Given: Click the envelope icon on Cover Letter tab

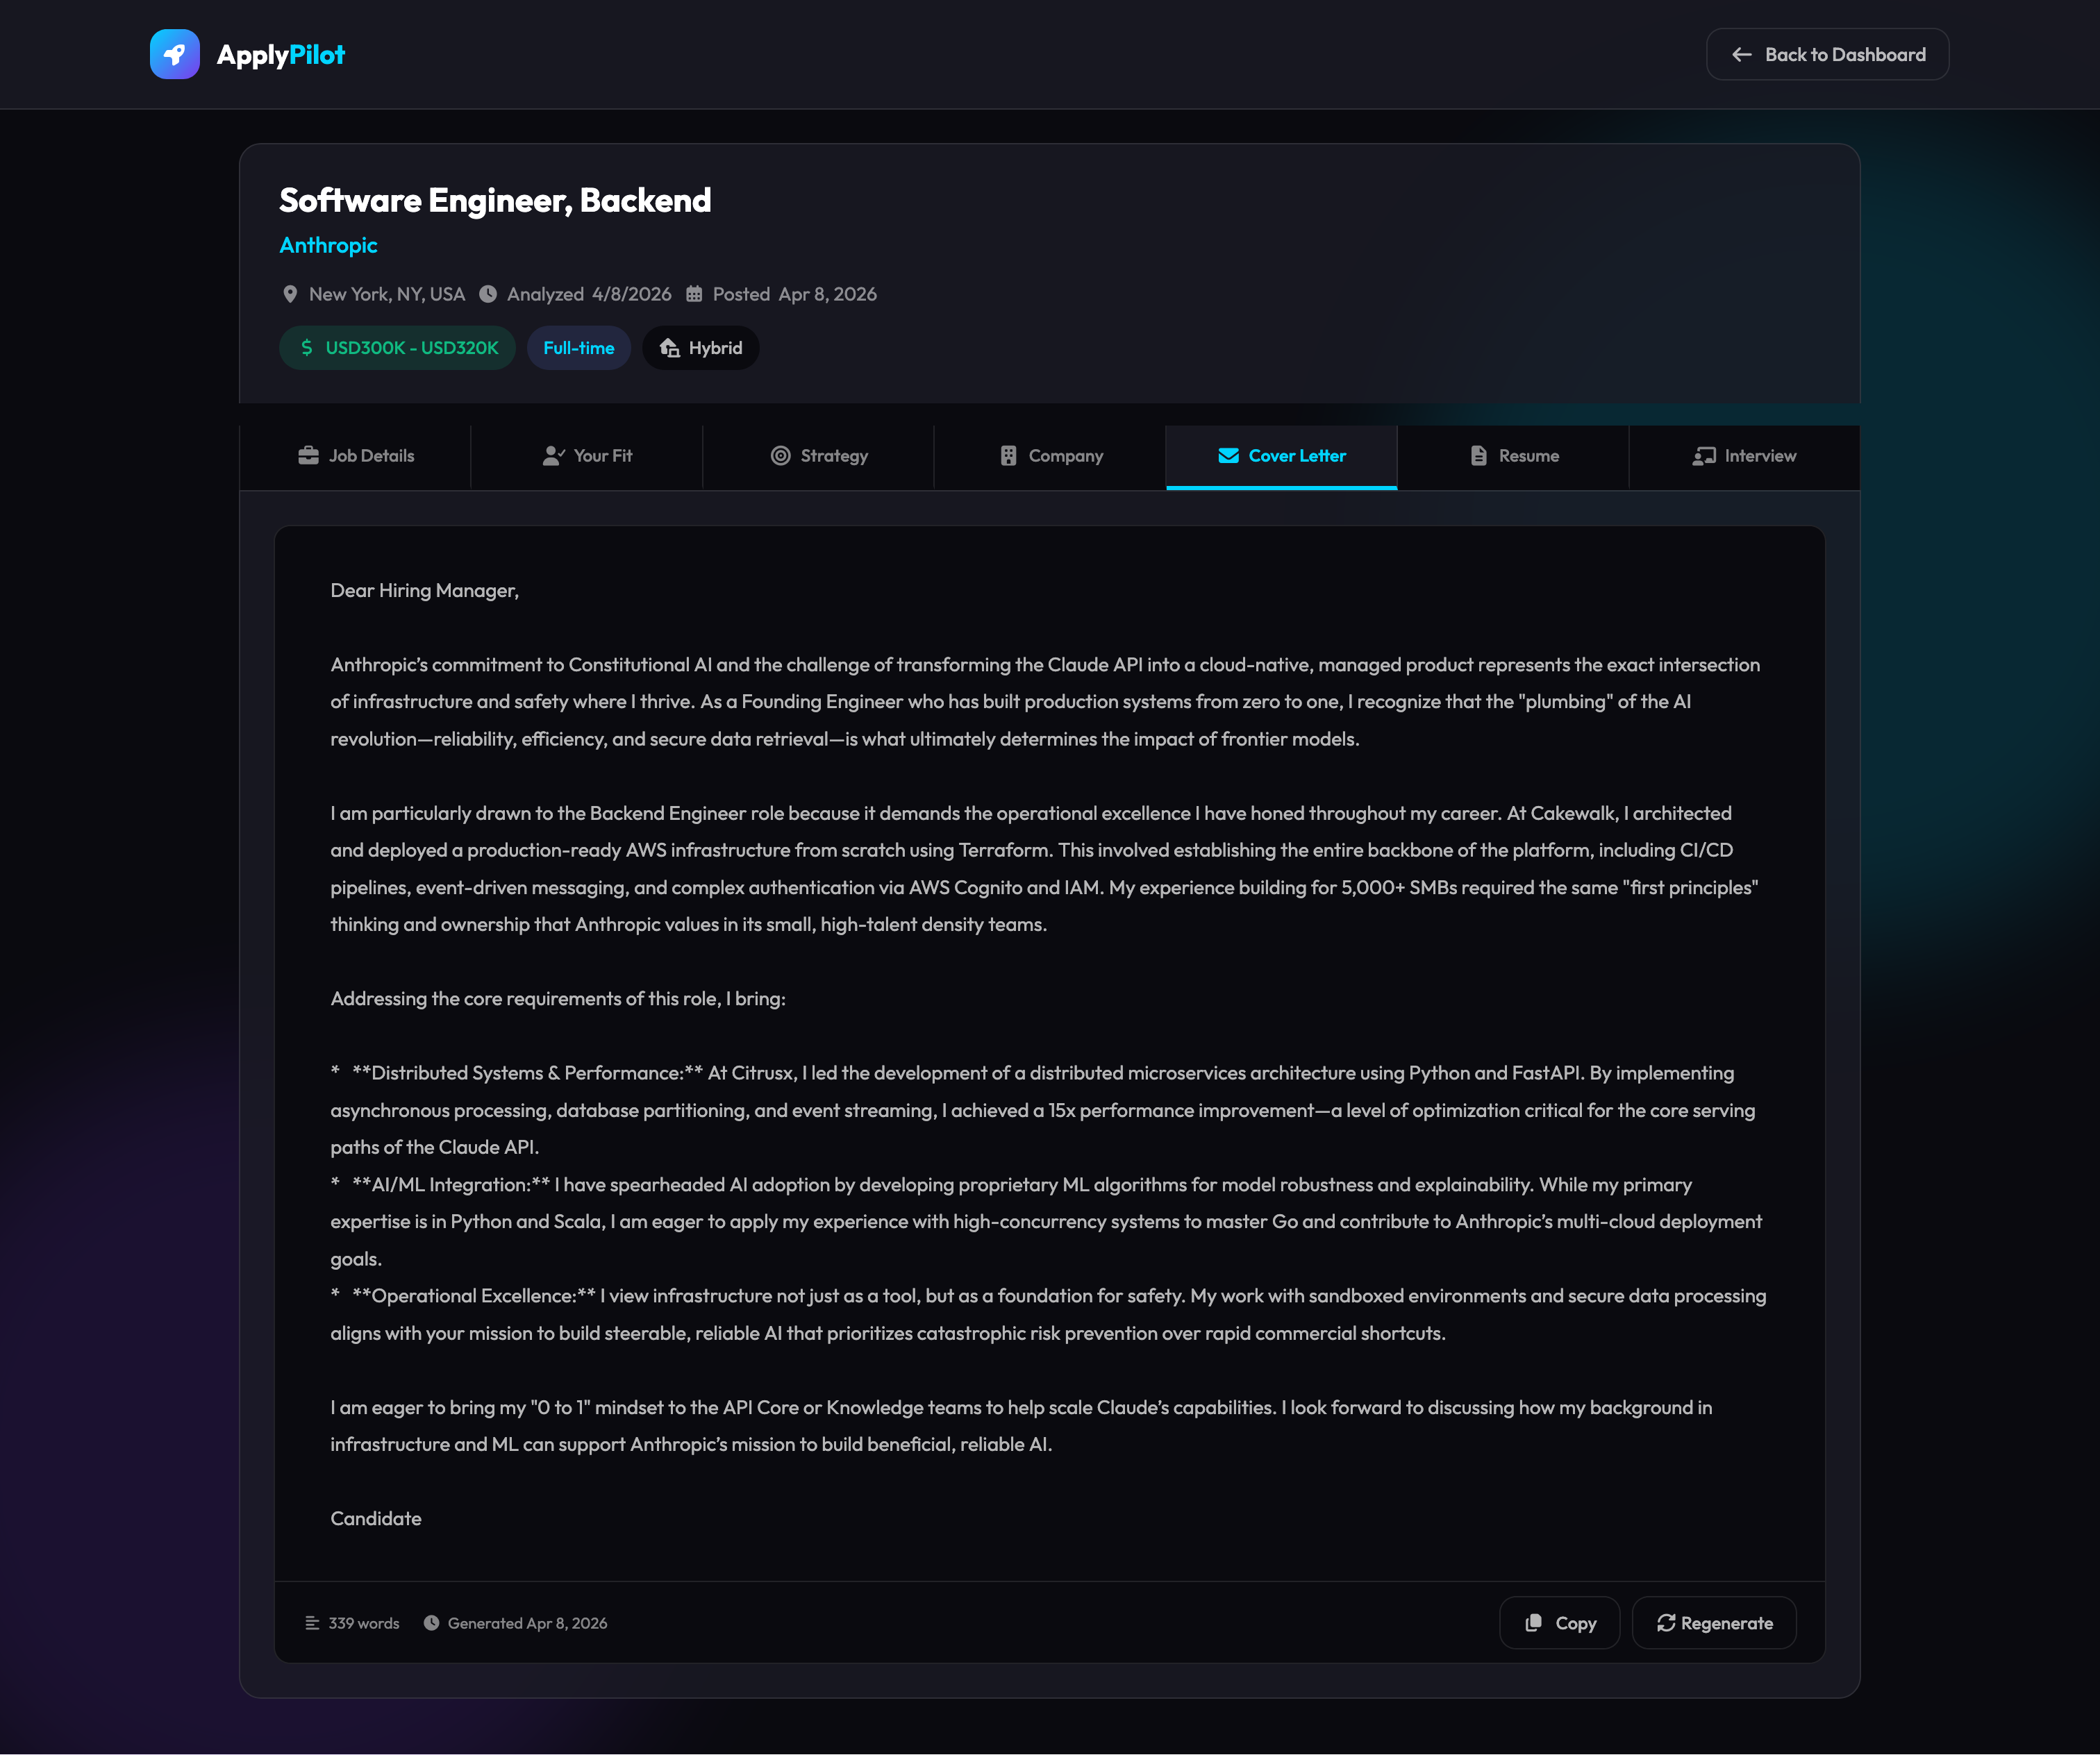Looking at the screenshot, I should click(x=1229, y=455).
